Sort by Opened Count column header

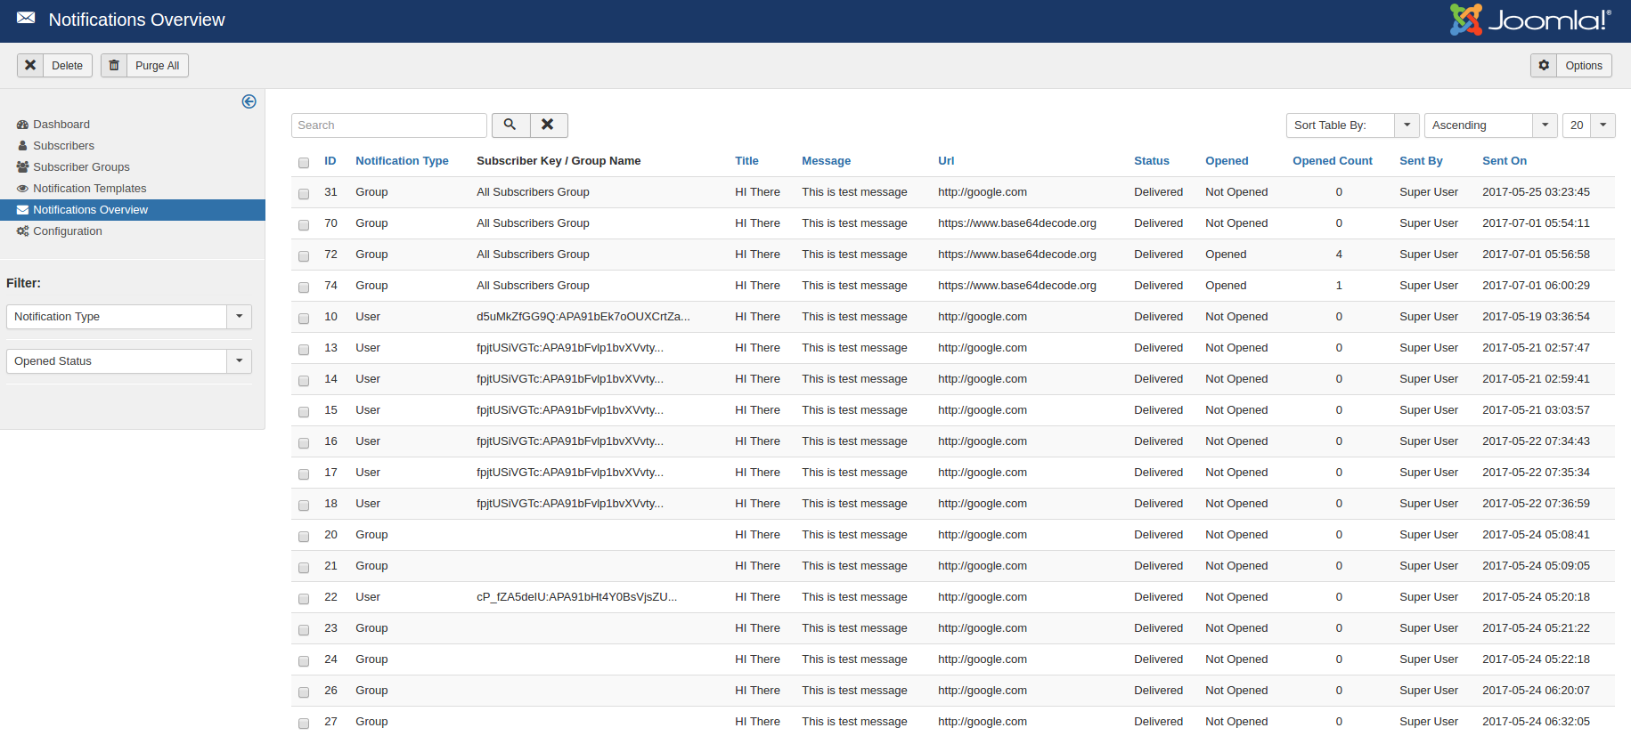tap(1333, 161)
